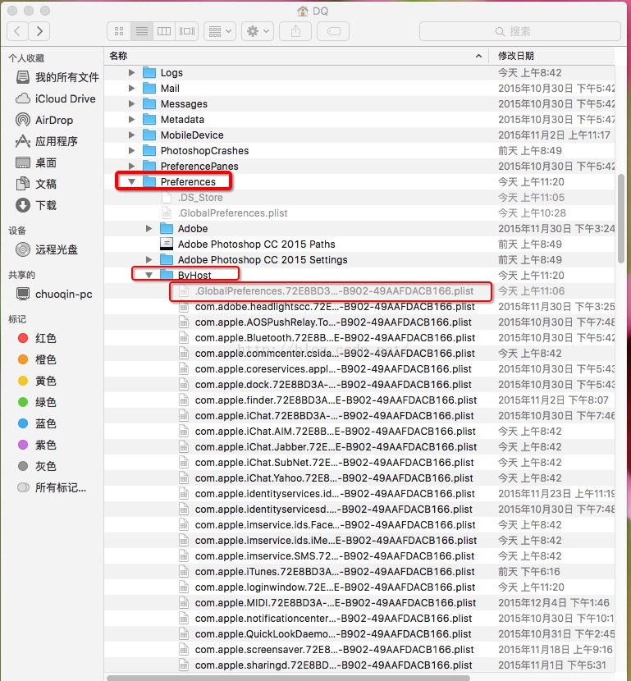This screenshot has width=631, height=681.
Task: Click the Share toolbar button
Action: pyautogui.click(x=295, y=31)
